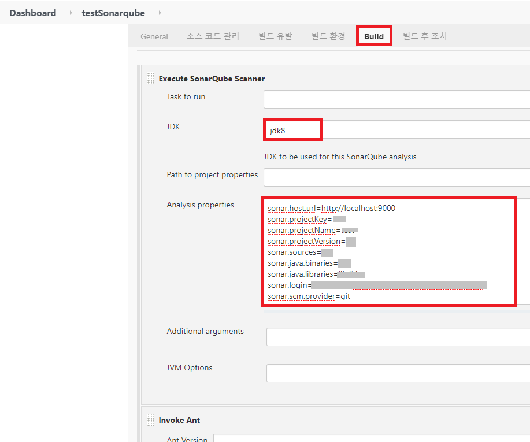Expand the Dashboard breadcrumb arrow
The image size is (530, 442).
point(71,13)
